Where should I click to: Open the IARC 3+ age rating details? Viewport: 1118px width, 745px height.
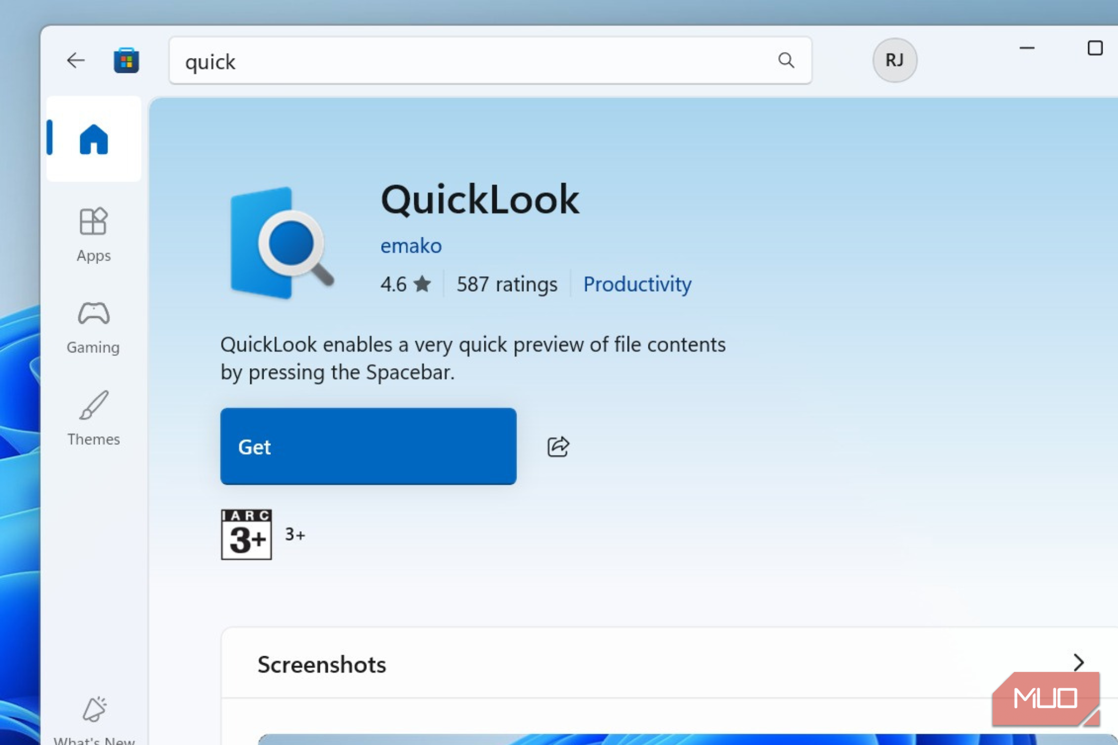pos(245,535)
